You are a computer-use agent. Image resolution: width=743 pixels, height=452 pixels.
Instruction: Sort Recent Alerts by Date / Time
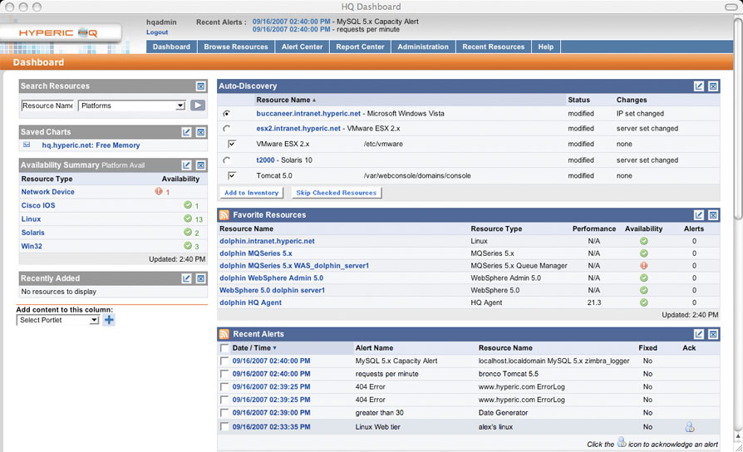tap(254, 348)
